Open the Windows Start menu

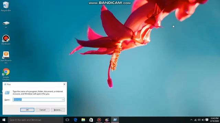click(4, 120)
